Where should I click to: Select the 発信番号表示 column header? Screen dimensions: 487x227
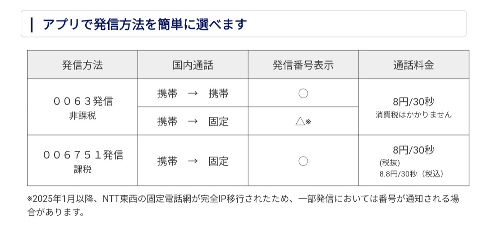pyautogui.click(x=303, y=65)
